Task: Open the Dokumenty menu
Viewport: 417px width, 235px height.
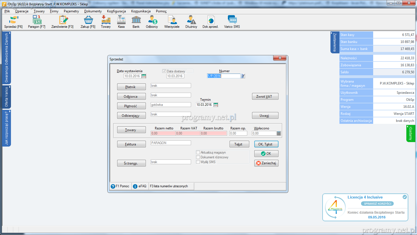Action: pyautogui.click(x=93, y=11)
